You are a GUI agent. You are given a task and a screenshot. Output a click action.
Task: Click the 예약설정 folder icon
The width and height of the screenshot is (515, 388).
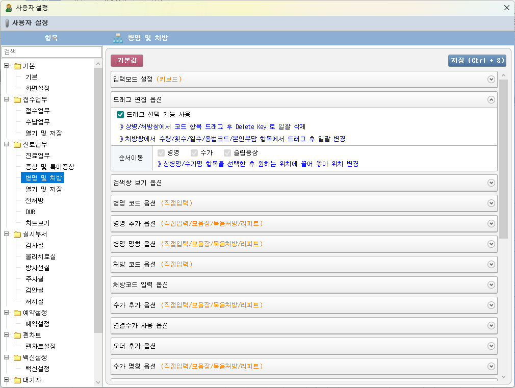click(x=17, y=313)
